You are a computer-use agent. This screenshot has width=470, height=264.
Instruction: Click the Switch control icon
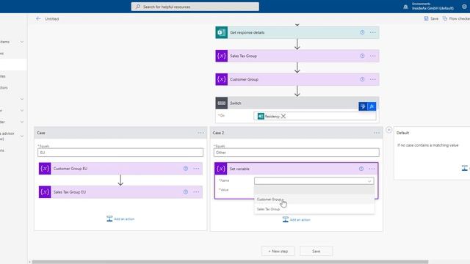[222, 103]
